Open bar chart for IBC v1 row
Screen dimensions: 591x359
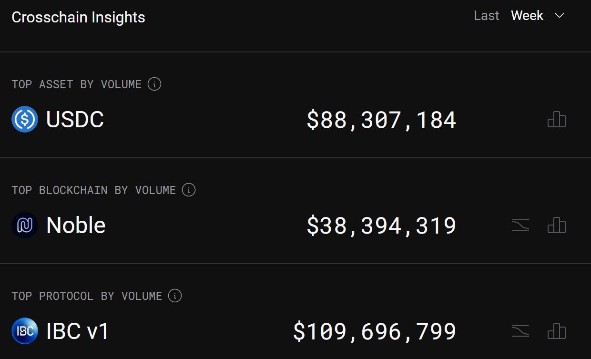pyautogui.click(x=556, y=331)
